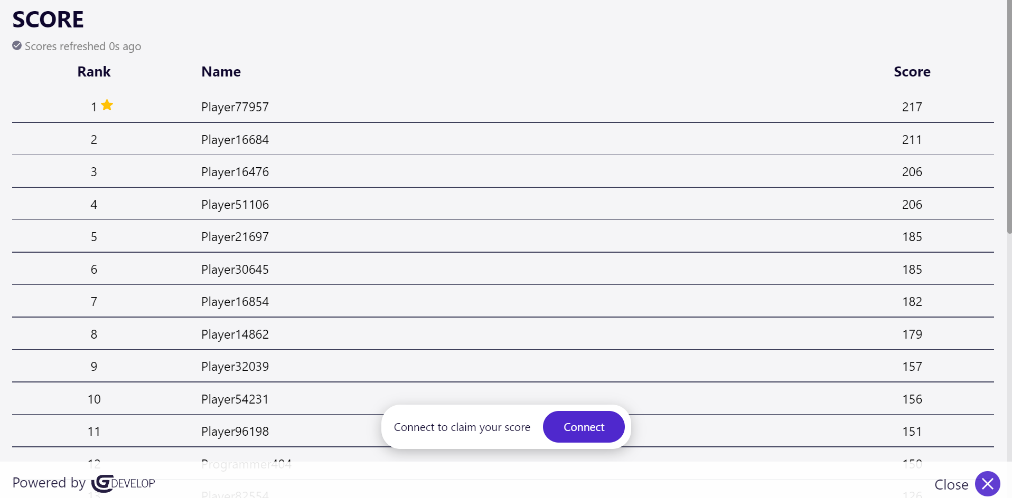
Task: Click on the Player16476 entry
Action: point(235,172)
